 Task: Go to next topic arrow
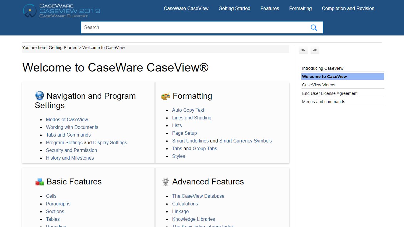click(x=315, y=50)
